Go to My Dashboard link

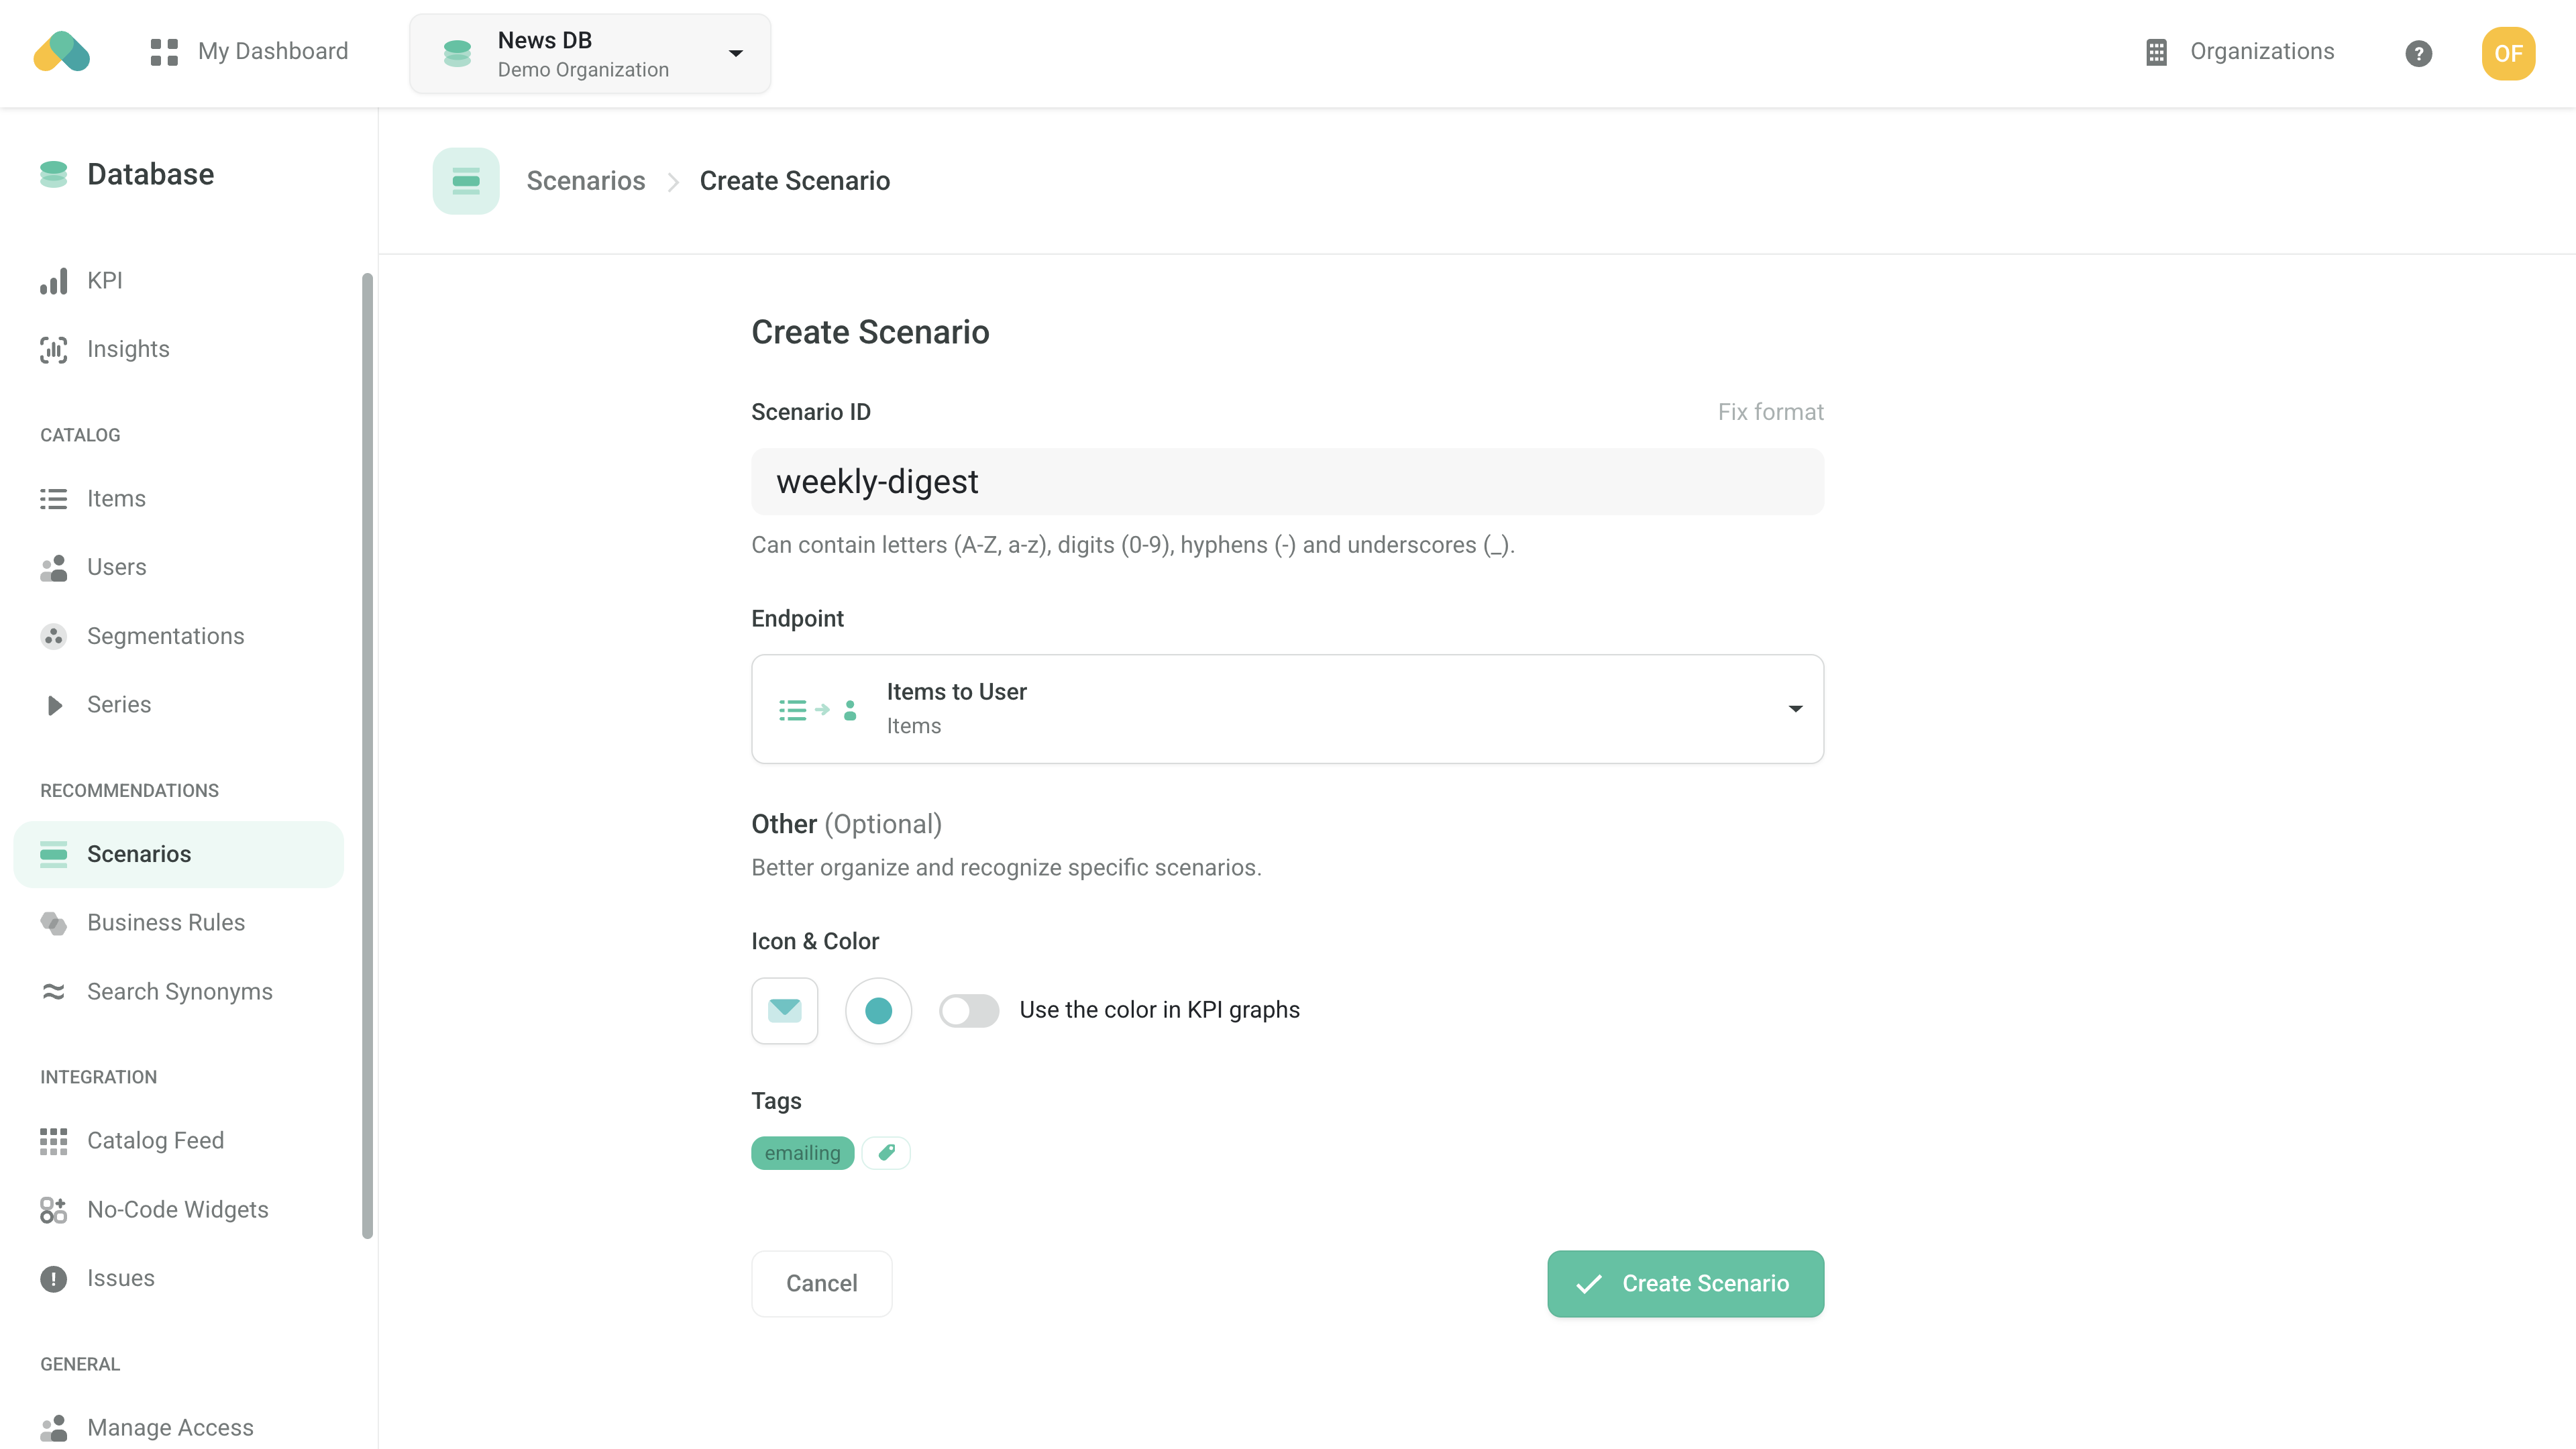click(x=273, y=52)
